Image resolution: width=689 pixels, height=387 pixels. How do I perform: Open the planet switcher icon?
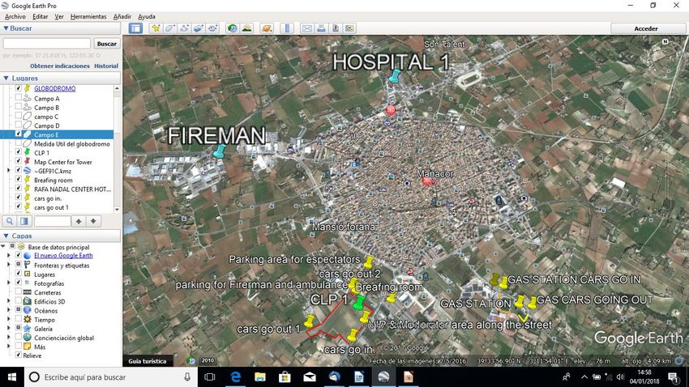coord(267,28)
